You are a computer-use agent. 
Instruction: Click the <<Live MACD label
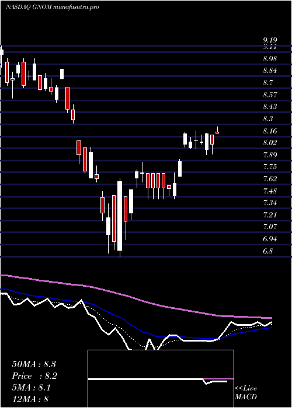click(246, 393)
